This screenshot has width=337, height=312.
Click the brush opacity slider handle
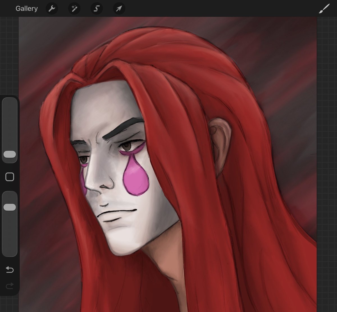10,207
